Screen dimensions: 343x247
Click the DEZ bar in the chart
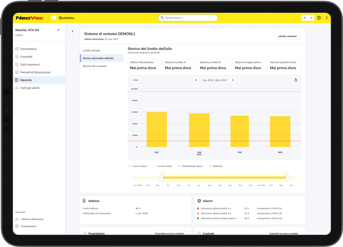[157, 129]
